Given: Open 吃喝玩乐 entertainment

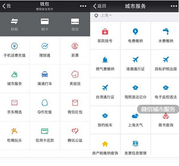Looking at the screenshot, I should coord(14,135).
